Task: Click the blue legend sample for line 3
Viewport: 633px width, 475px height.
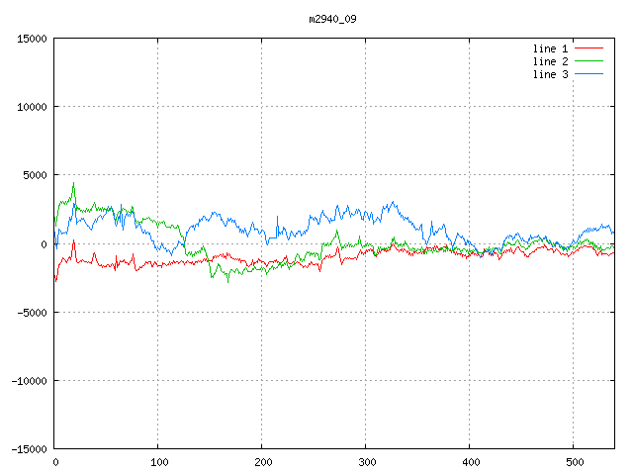Action: tap(588, 74)
